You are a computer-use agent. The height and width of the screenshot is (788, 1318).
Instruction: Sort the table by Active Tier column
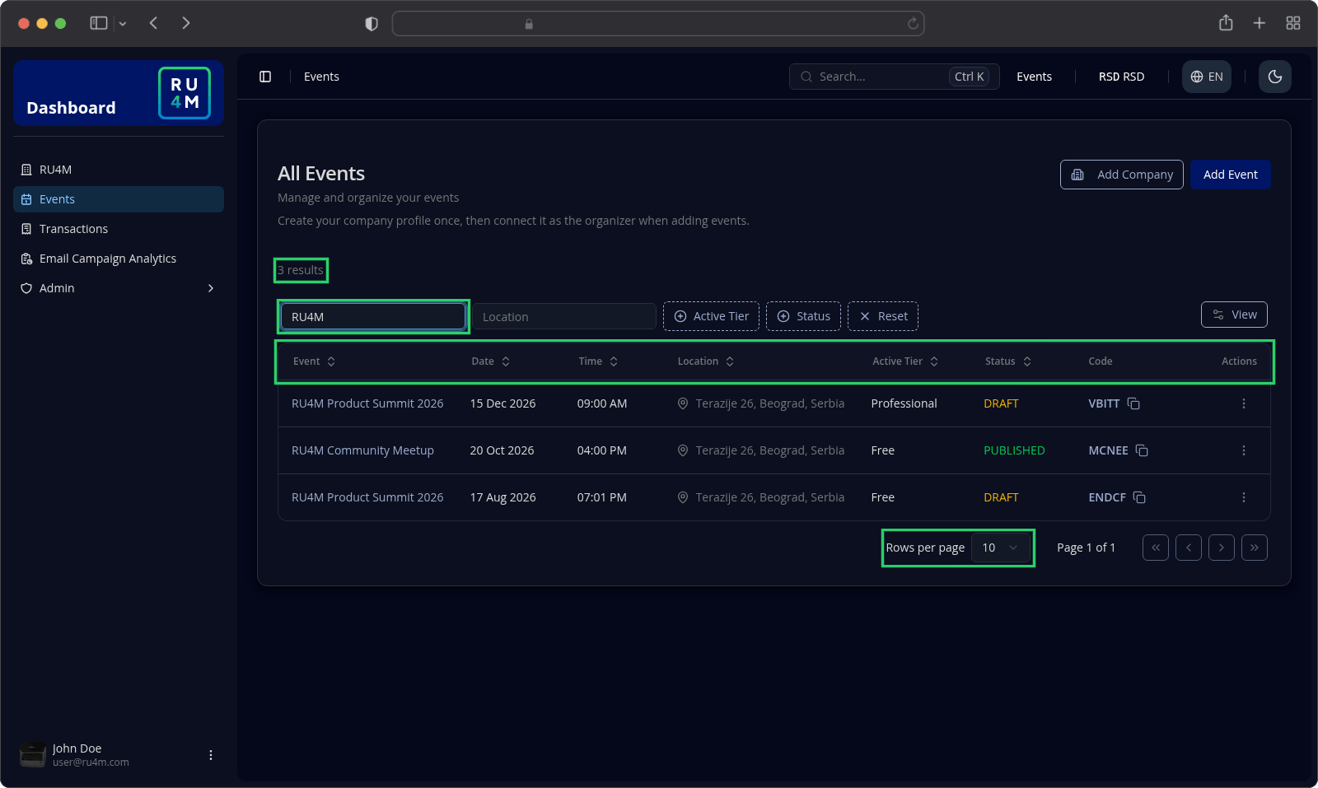pyautogui.click(x=905, y=361)
